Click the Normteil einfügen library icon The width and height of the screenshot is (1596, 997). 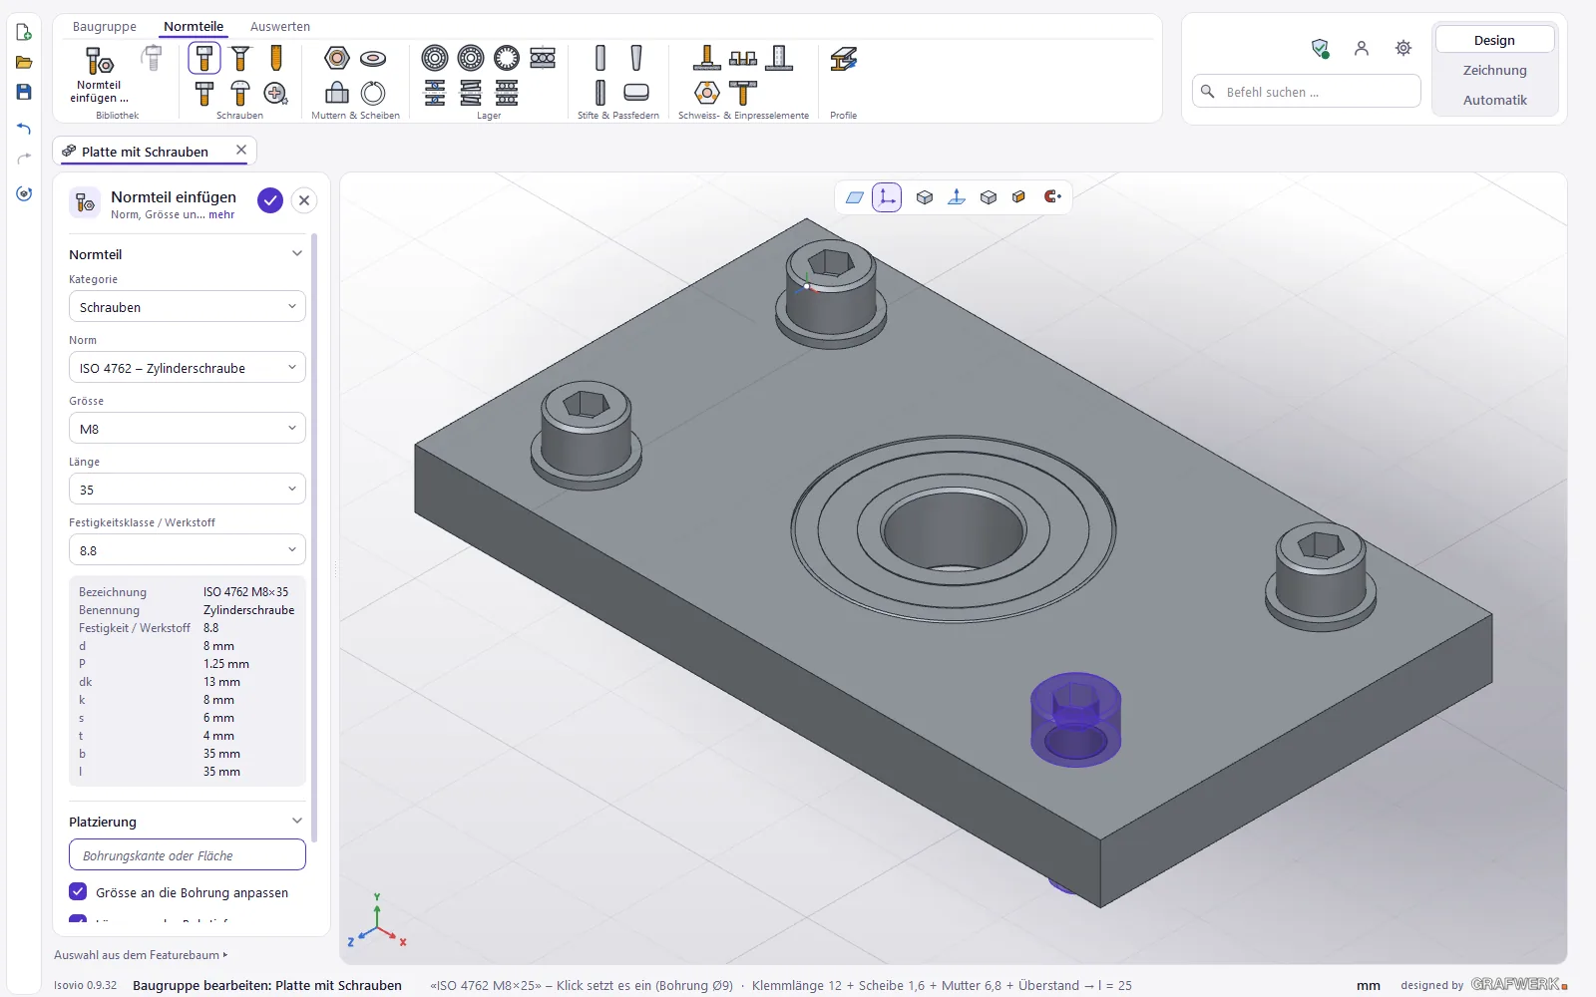click(99, 61)
